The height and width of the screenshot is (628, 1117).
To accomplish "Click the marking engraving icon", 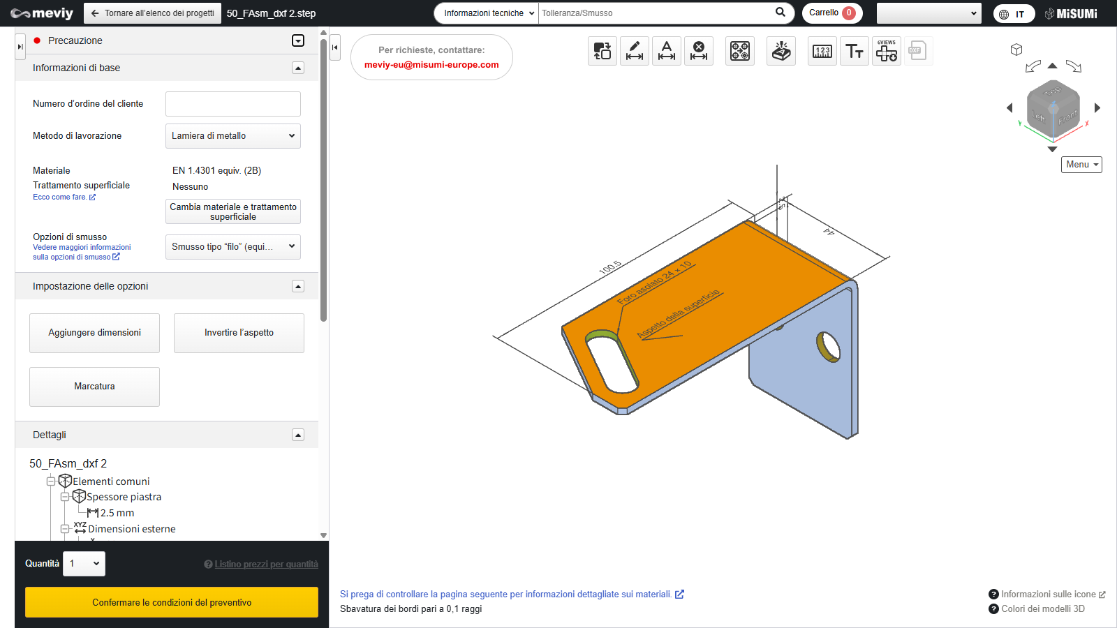I will [x=781, y=51].
